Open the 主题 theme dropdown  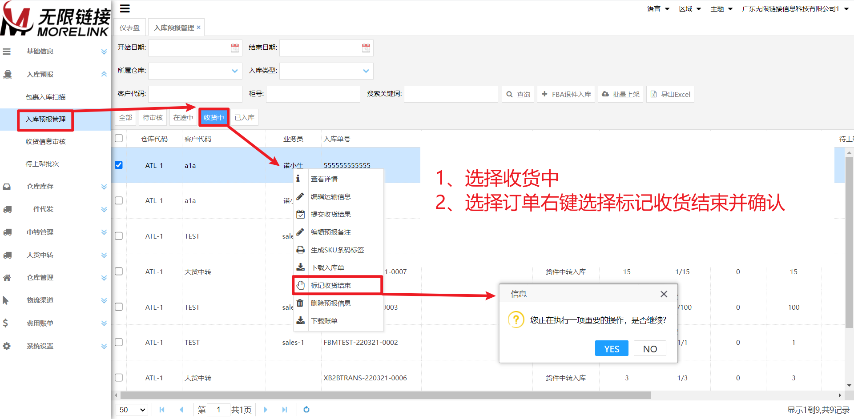coord(721,9)
